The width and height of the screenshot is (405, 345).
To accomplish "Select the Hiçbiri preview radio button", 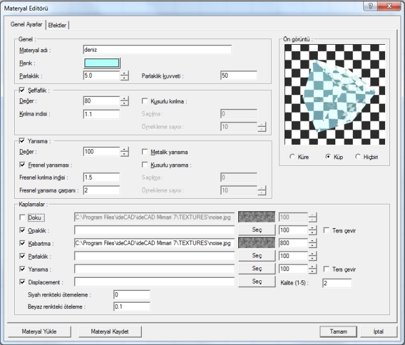I will [x=358, y=157].
